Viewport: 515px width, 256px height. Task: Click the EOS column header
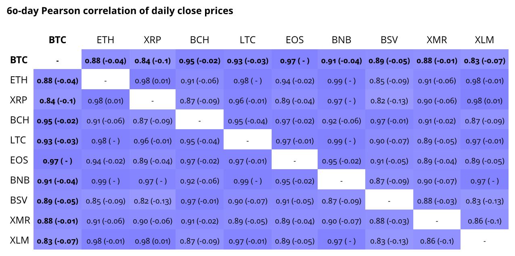[x=295, y=40]
